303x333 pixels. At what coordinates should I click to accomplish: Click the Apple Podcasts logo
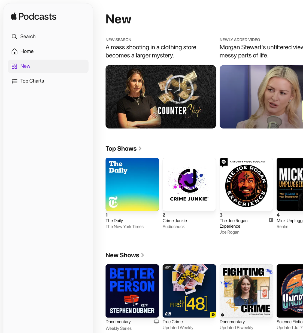(34, 17)
